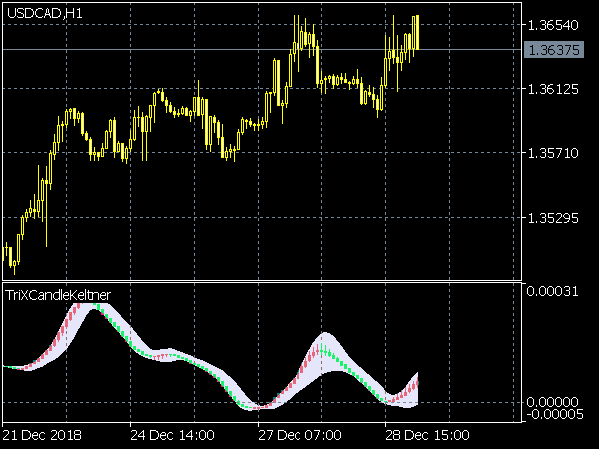Screen dimensions: 599x449
Task: Click the 1.35710 price scale value
Action: (553, 153)
